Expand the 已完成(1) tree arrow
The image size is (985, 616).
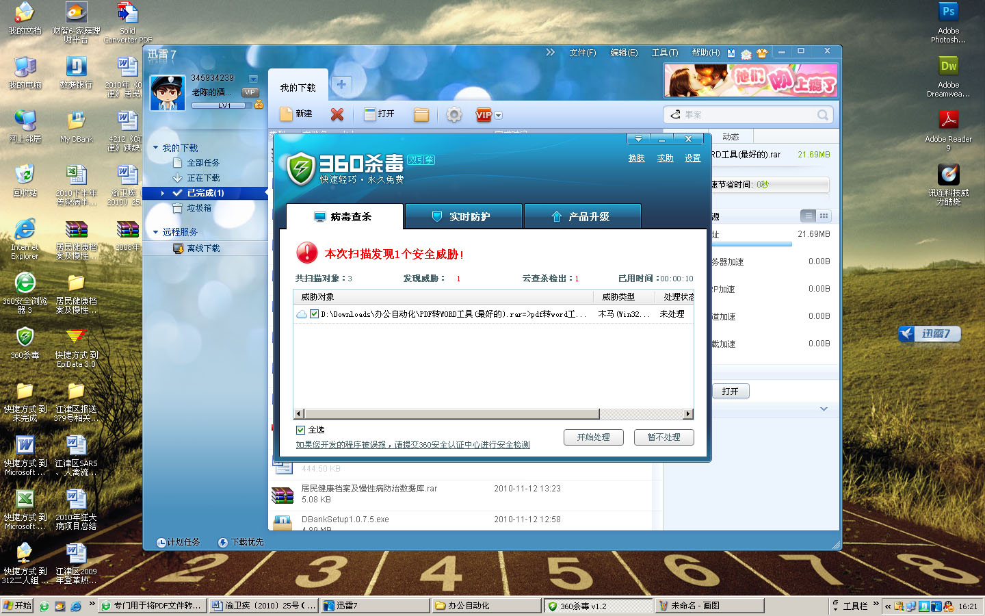tap(163, 194)
